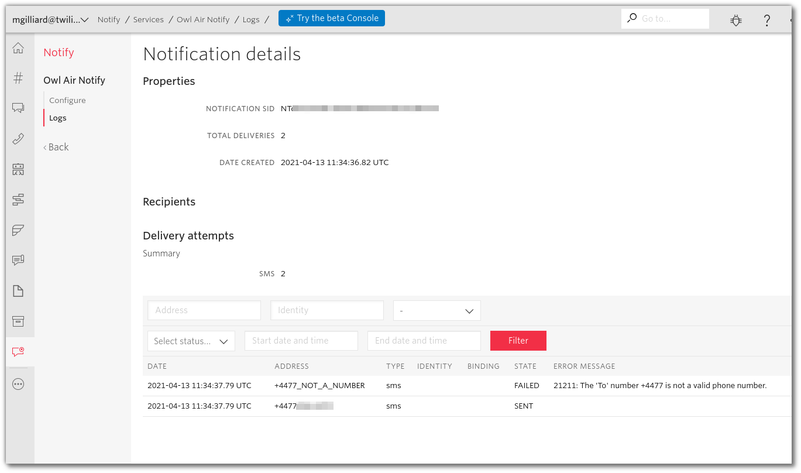Image resolution: width=801 pixels, height=473 pixels.
Task: Click the Back link in sidebar
Action: pos(56,147)
